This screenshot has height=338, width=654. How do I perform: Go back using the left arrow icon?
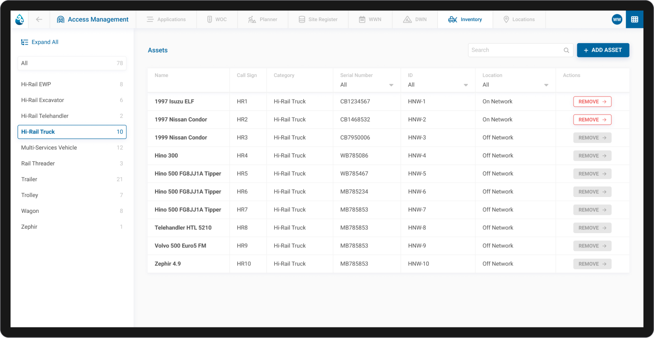tap(39, 19)
